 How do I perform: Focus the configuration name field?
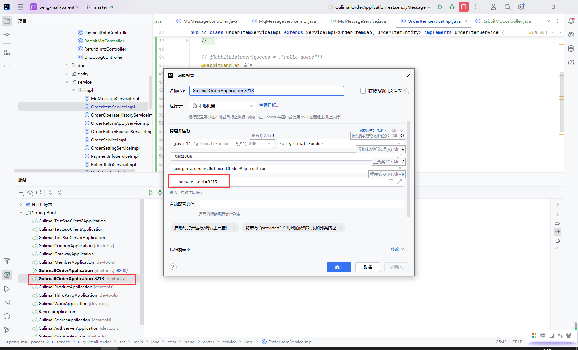pos(267,91)
